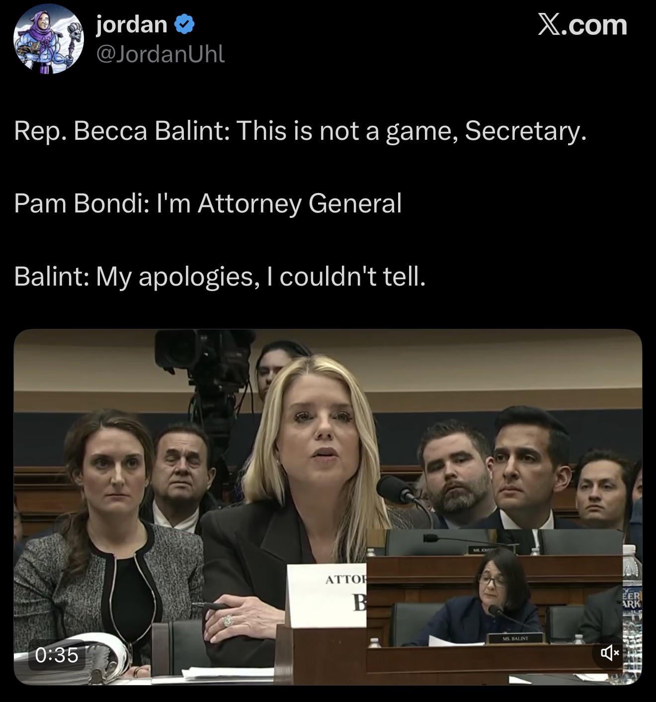Click the picture-in-picture inset of the dais
This screenshot has width=656, height=702.
(x=494, y=602)
